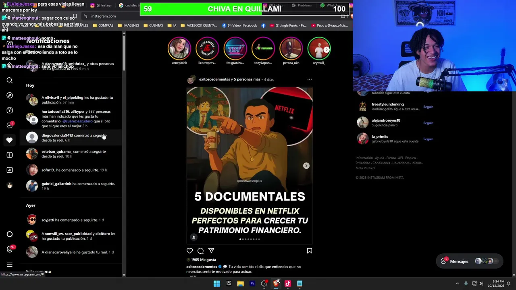Open Instagram search from the sidebar
Viewport: 516px width, 290px height.
[x=10, y=81]
